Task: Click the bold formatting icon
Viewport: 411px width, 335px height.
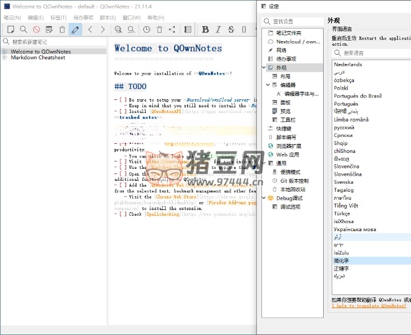Action: pyautogui.click(x=205, y=29)
